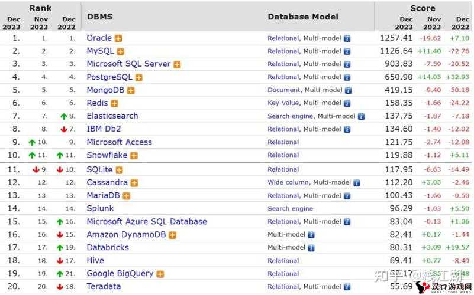Screen dimensions: 474x295
Task: Click the plus icon beside MySQL
Action: point(121,51)
